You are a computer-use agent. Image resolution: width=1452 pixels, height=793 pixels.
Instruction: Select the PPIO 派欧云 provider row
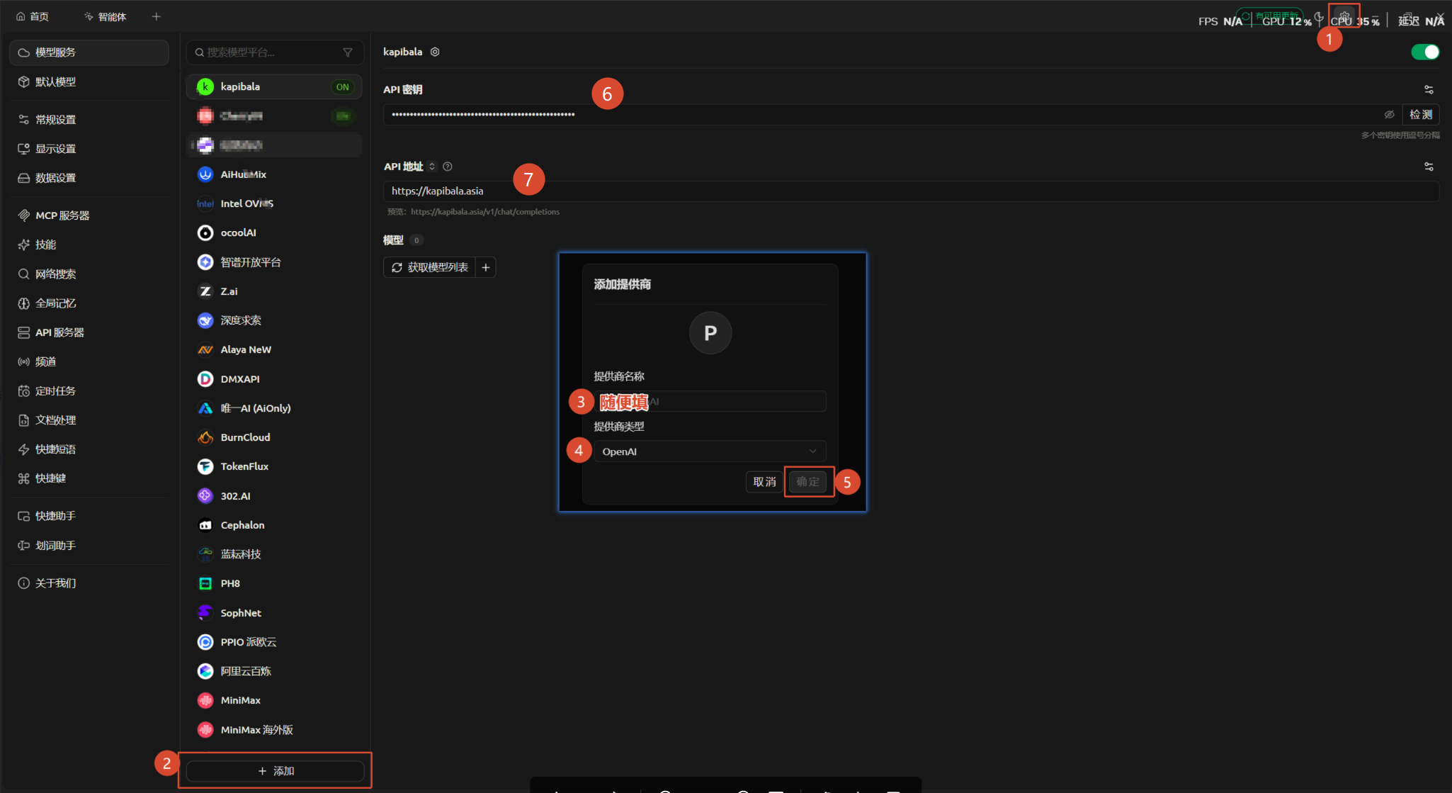coord(275,642)
